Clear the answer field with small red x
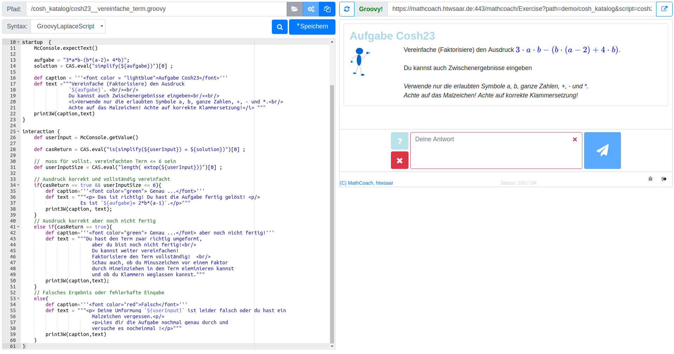The image size is (674, 354). pyautogui.click(x=575, y=139)
